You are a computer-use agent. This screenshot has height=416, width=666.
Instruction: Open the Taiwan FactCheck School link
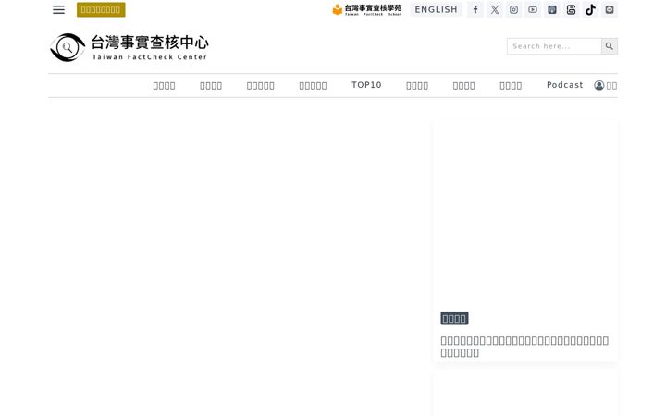tap(366, 9)
